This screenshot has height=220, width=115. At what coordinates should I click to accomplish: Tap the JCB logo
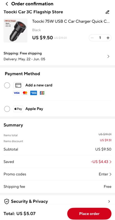42,93
